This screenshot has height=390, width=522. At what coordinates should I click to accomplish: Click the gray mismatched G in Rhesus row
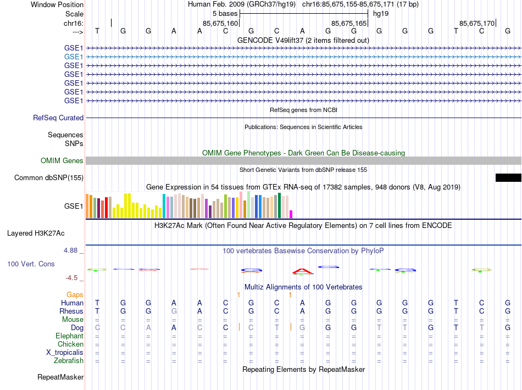tap(174, 311)
